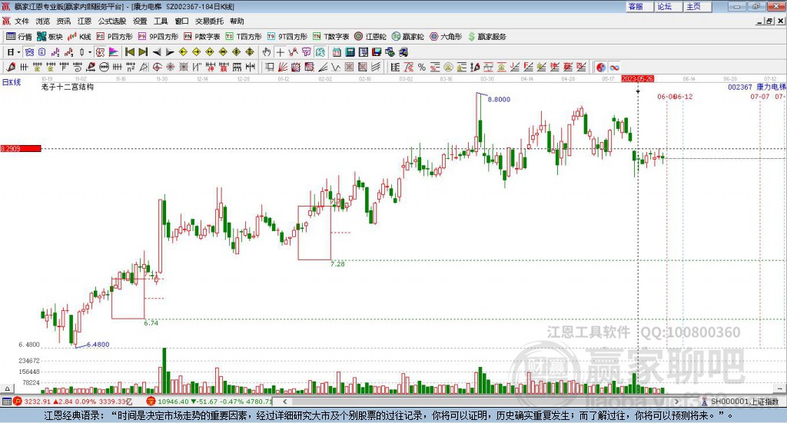This screenshot has height=423, width=787.
Task: Select the red target circle tool
Action: pos(157,67)
